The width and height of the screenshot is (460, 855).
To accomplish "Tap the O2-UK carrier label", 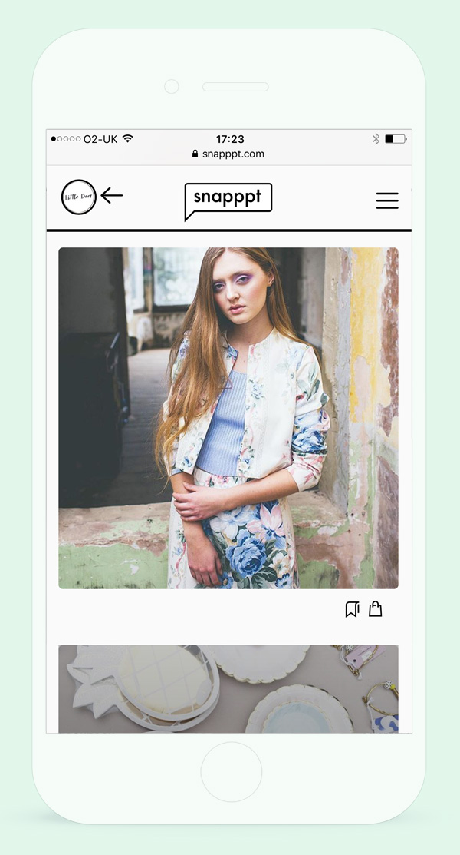I will click(x=100, y=139).
